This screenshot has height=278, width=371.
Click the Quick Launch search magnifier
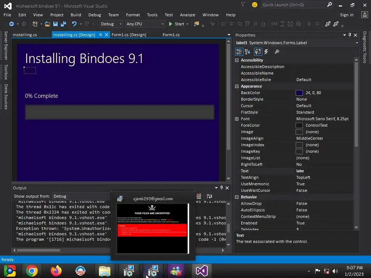(329, 4)
